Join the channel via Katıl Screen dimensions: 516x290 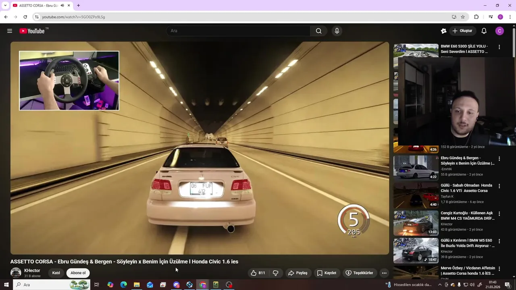tap(56, 273)
